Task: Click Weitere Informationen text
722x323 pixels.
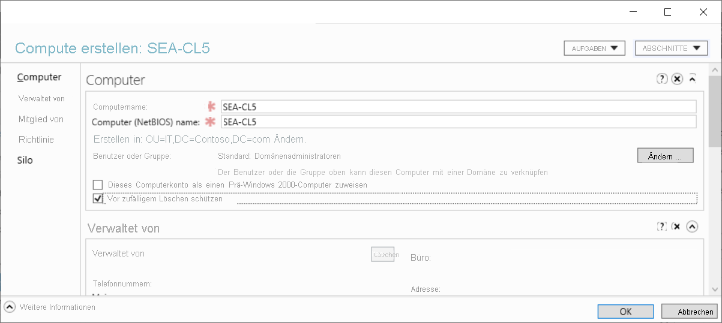Action: [58, 307]
